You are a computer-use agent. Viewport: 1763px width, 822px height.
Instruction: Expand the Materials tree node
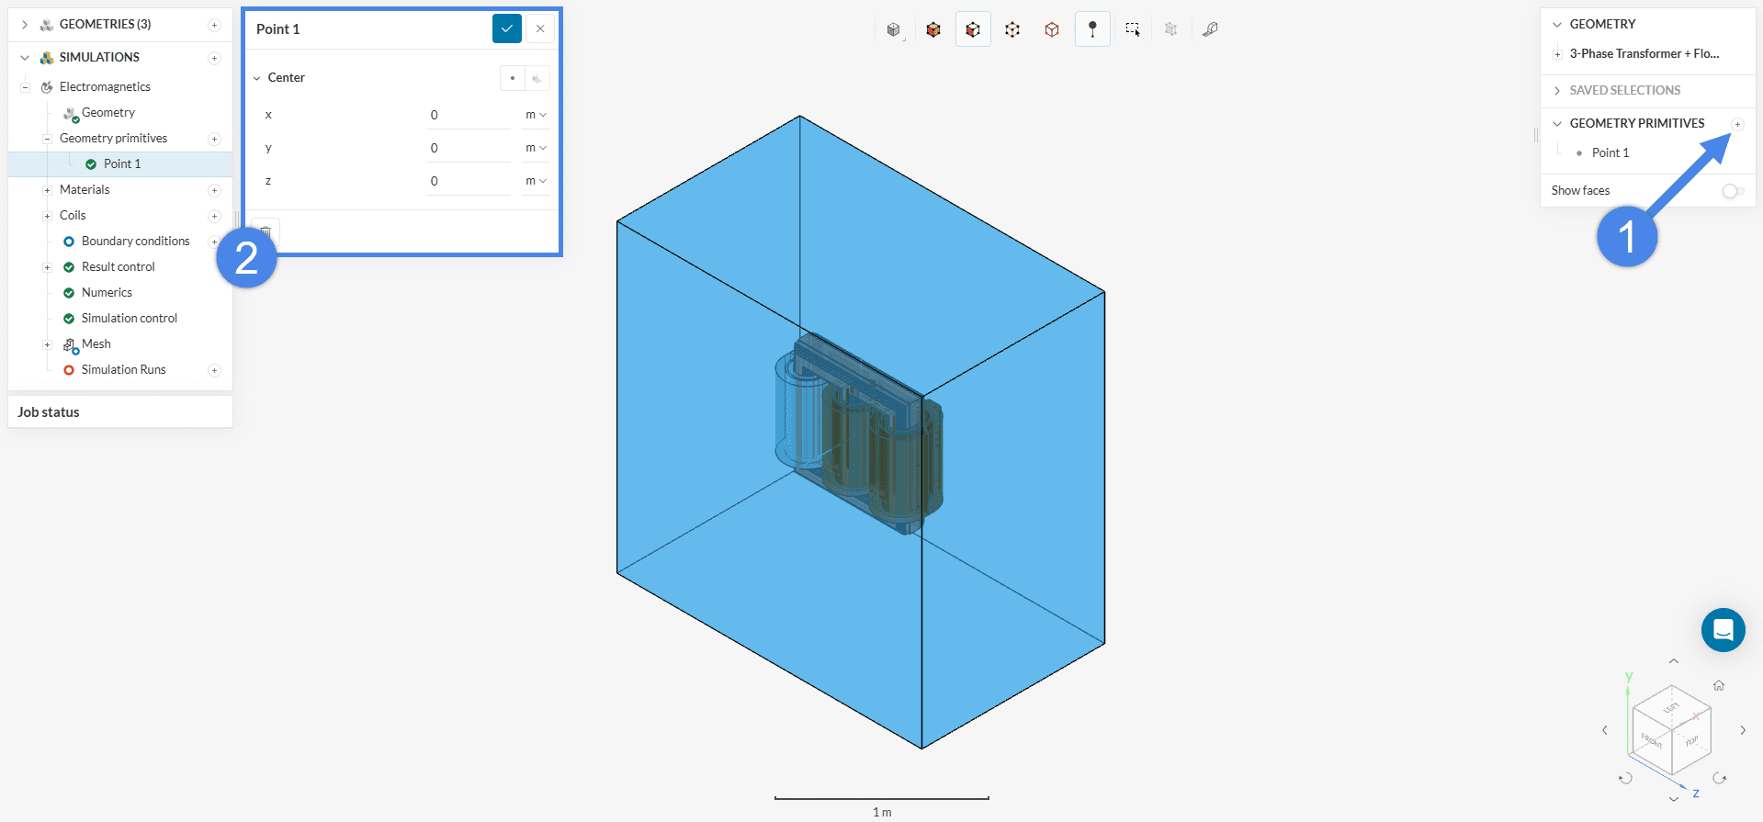(47, 190)
